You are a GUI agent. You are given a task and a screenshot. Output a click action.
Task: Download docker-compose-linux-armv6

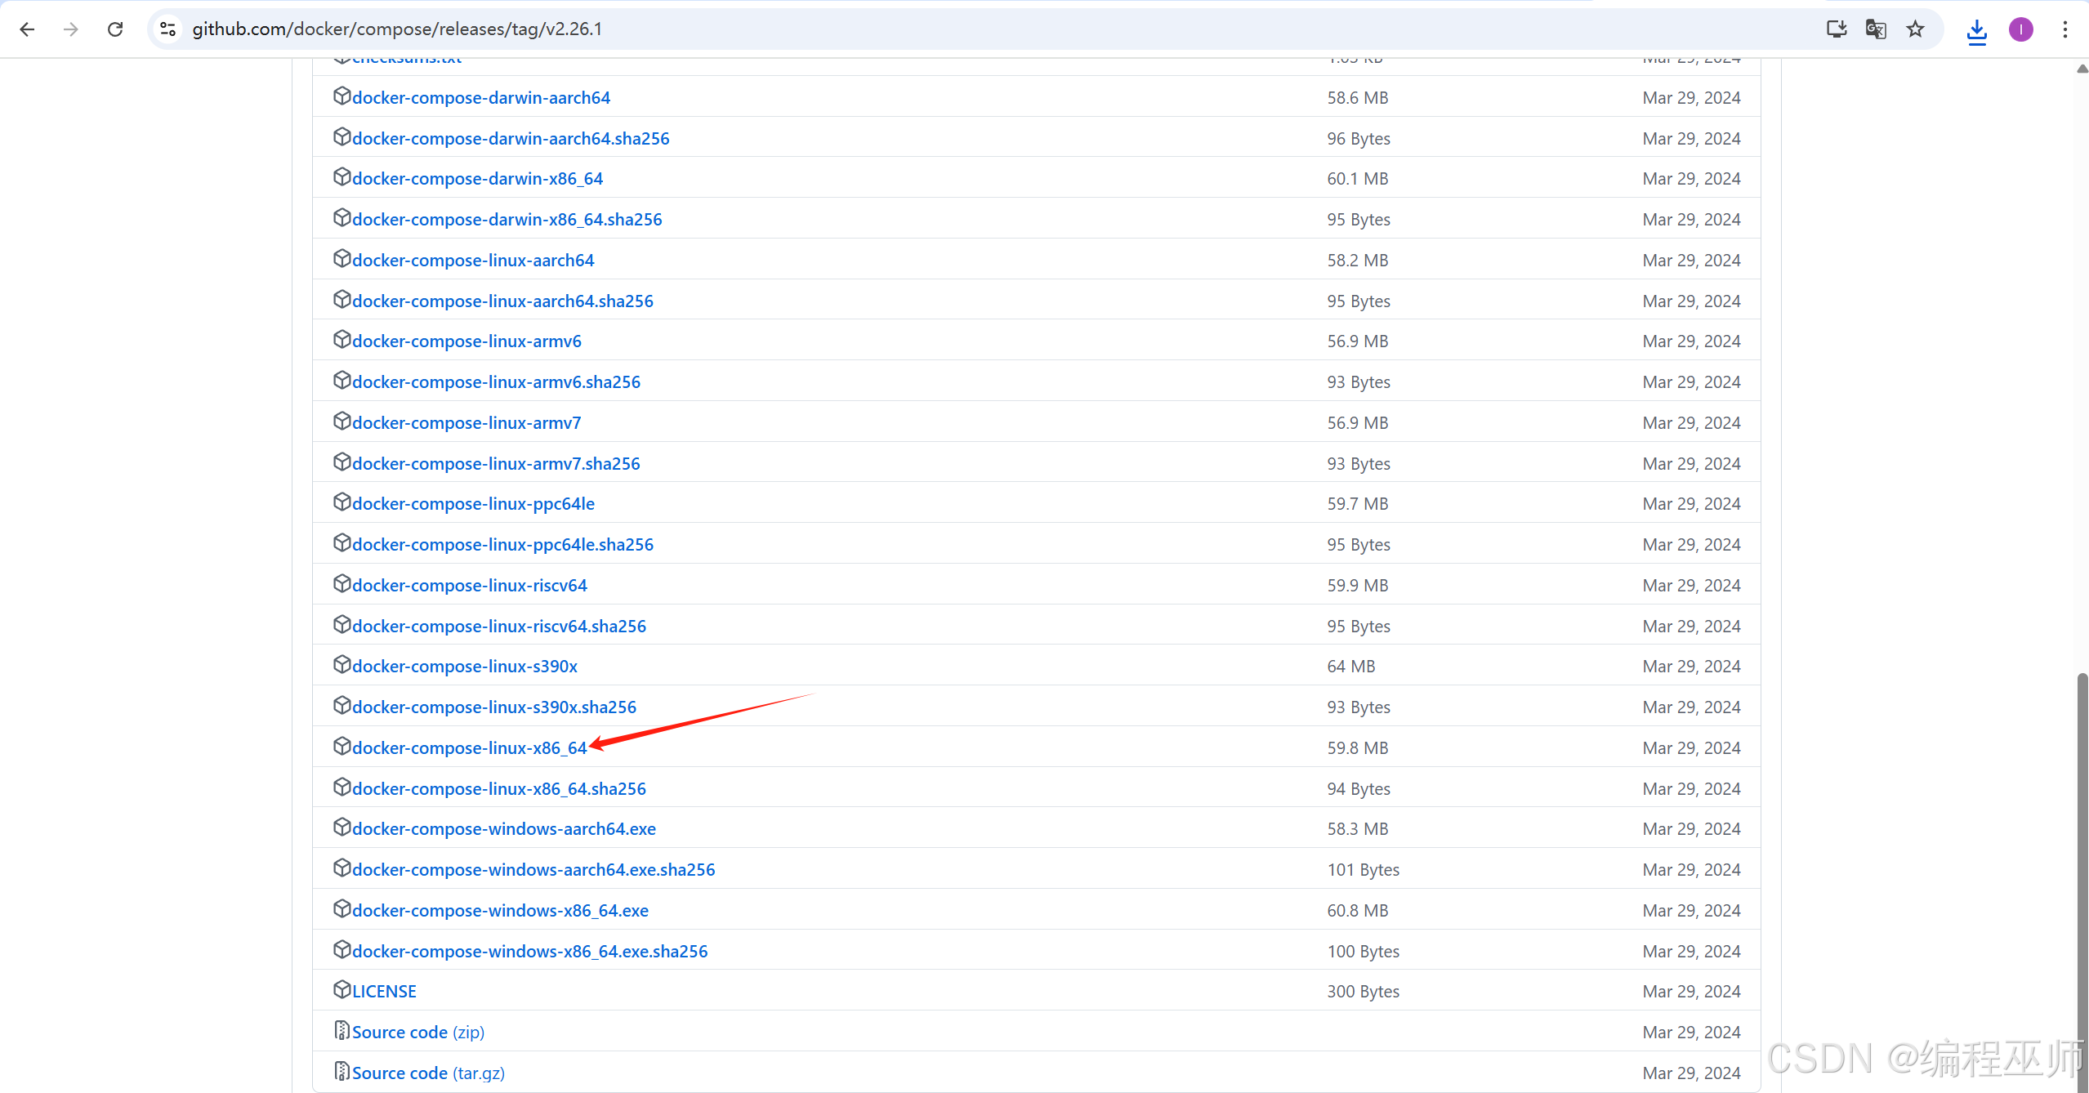click(466, 341)
